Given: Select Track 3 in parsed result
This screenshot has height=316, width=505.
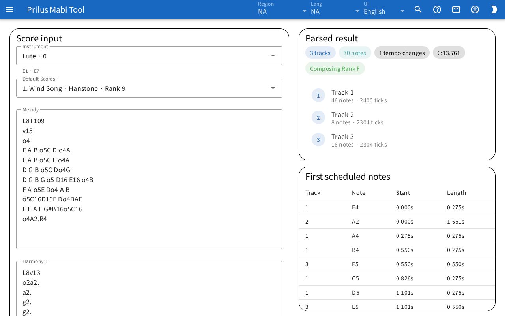Looking at the screenshot, I should pos(397,140).
